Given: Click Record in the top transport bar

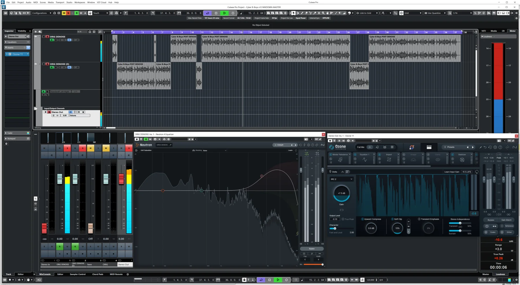Looking at the screenshot, I should click(x=233, y=13).
